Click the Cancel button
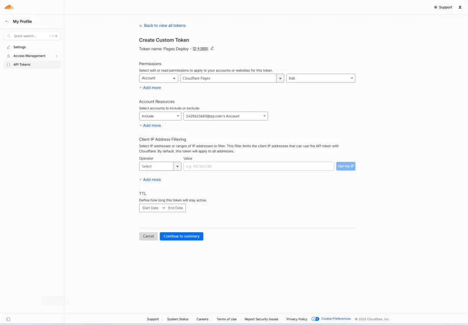468x325 pixels. pyautogui.click(x=148, y=236)
